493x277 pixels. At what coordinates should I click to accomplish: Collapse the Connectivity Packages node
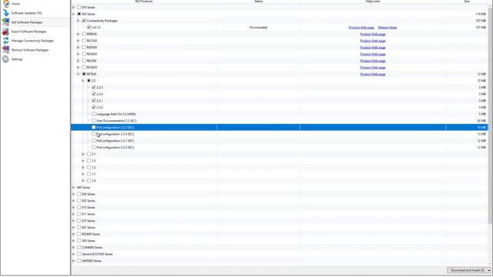[x=79, y=21]
